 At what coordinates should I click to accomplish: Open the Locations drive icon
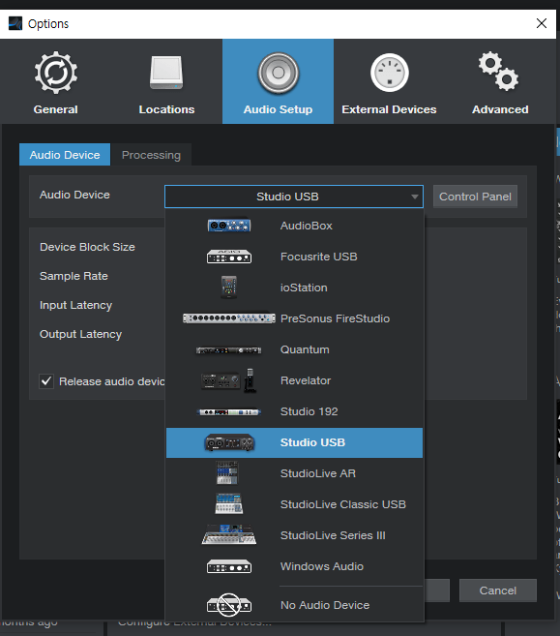(166, 73)
